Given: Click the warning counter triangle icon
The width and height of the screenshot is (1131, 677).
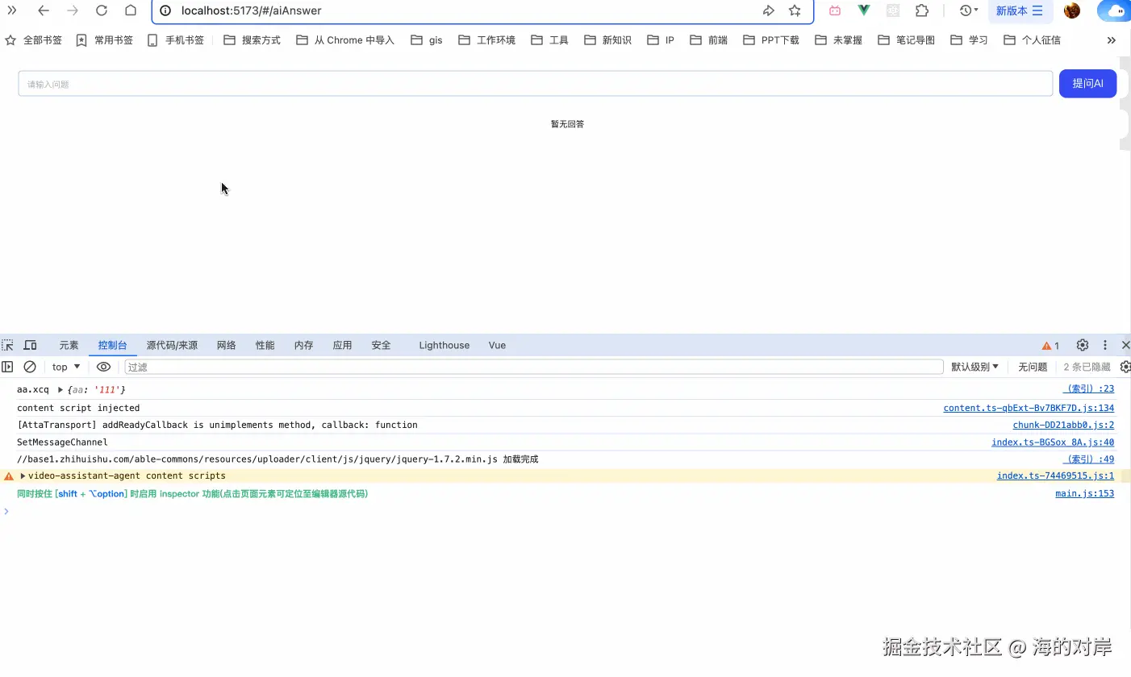Looking at the screenshot, I should [1045, 345].
